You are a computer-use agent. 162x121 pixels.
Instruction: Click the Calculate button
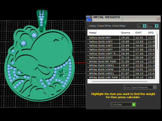[x=123, y=105]
